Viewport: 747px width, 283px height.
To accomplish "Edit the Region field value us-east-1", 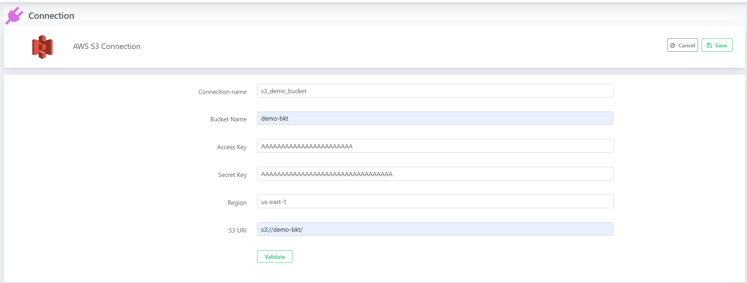I will (x=435, y=202).
